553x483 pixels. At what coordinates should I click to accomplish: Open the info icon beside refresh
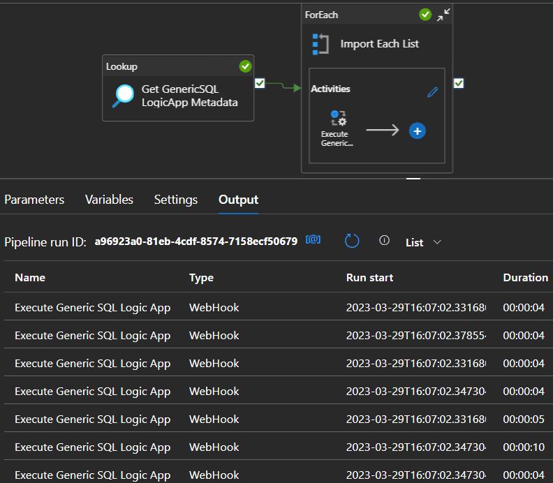tap(384, 240)
